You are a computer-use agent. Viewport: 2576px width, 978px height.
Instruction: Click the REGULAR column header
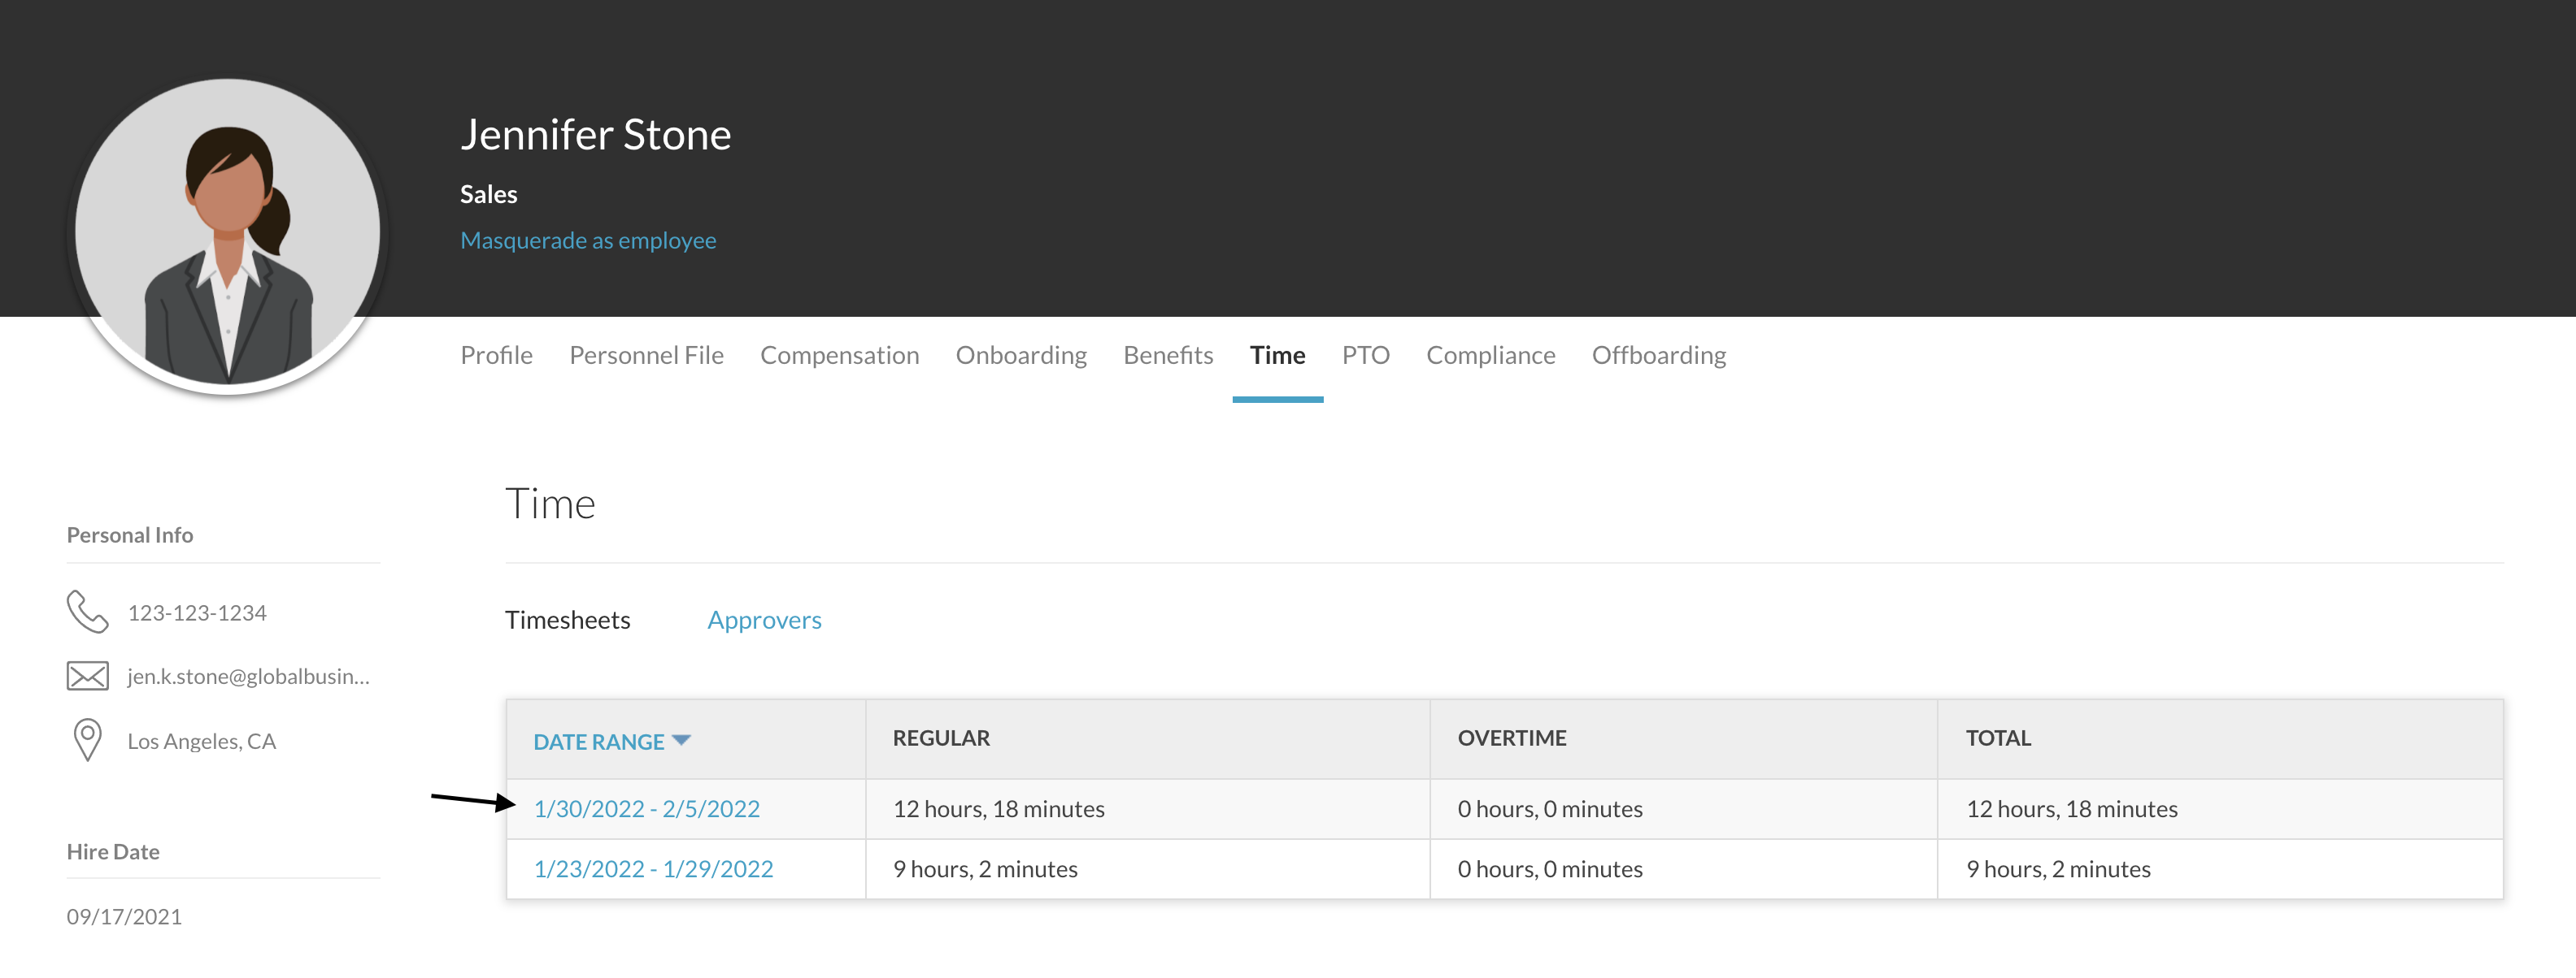point(941,738)
